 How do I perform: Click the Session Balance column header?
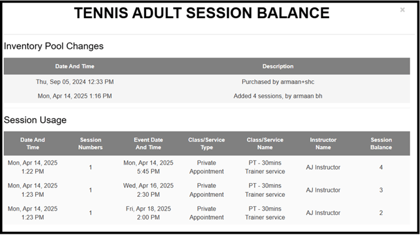pos(381,144)
